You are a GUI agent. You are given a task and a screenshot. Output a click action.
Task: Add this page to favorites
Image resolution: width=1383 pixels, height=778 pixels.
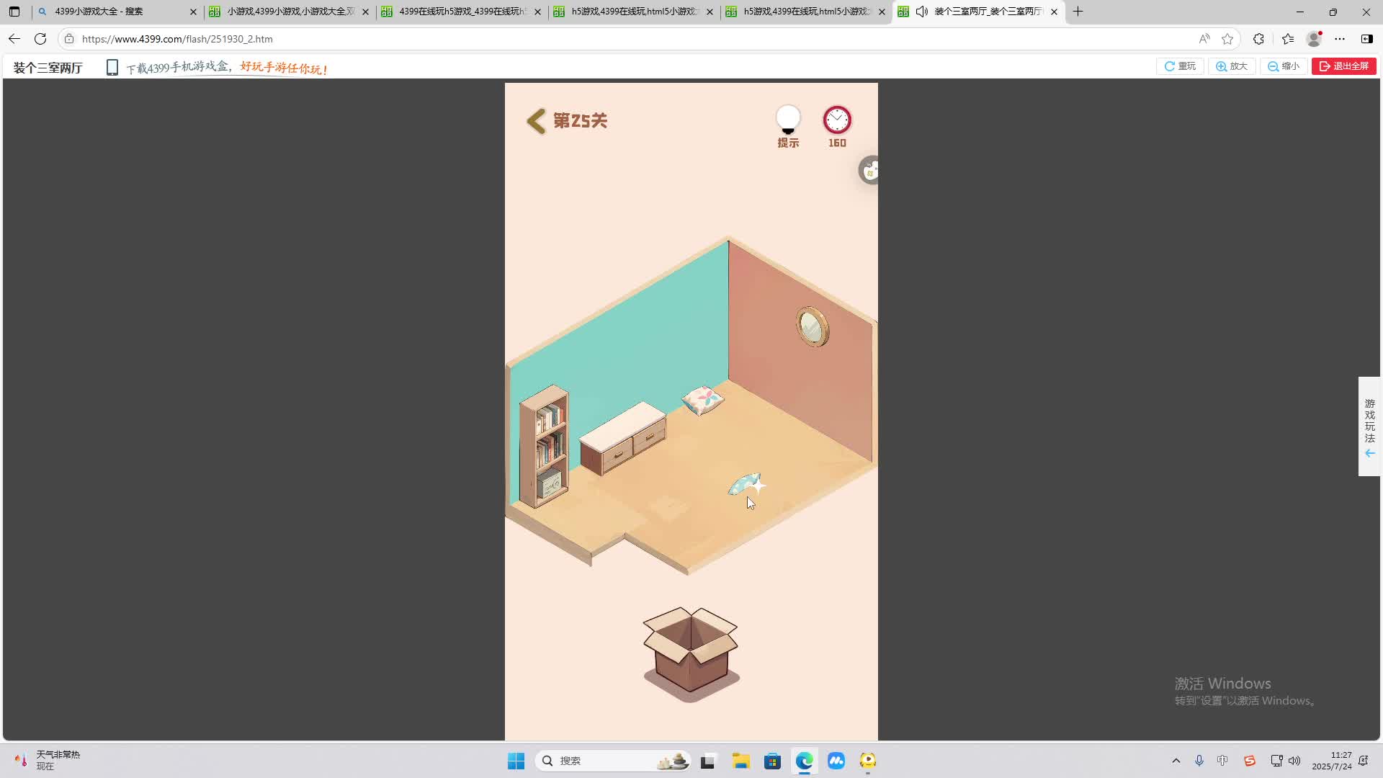coord(1227,39)
